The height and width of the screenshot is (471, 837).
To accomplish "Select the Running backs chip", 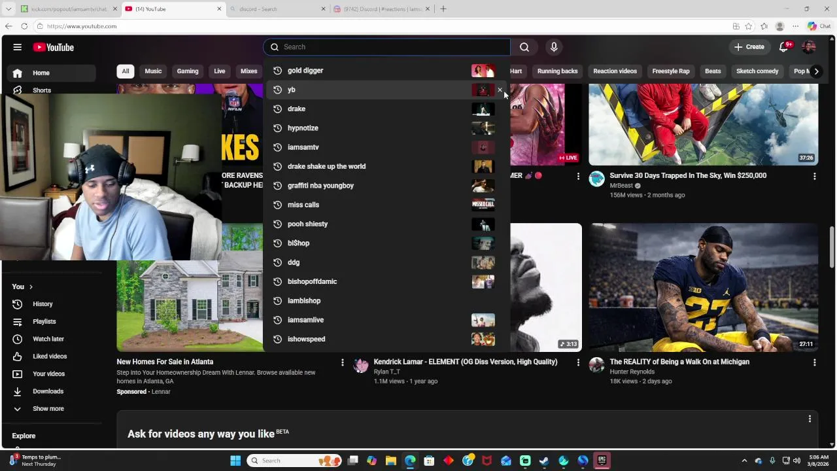I will 558,71.
